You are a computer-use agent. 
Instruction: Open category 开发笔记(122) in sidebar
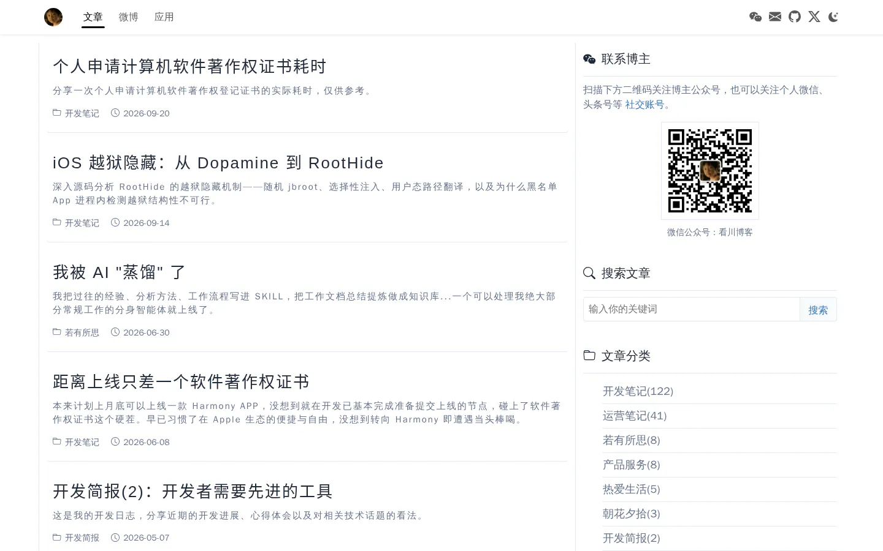click(x=638, y=391)
